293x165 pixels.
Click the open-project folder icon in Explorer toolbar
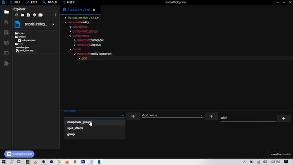coord(41,15)
